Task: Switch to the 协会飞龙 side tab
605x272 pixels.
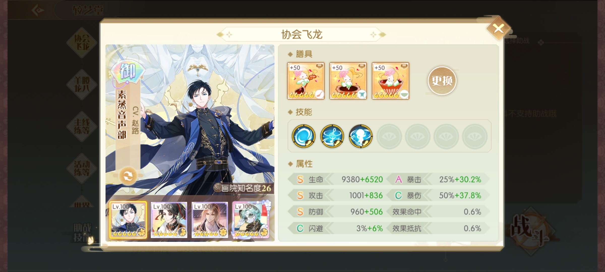Action: 82,42
